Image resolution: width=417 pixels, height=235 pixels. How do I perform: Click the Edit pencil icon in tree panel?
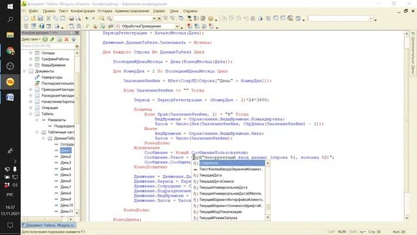(x=52, y=39)
